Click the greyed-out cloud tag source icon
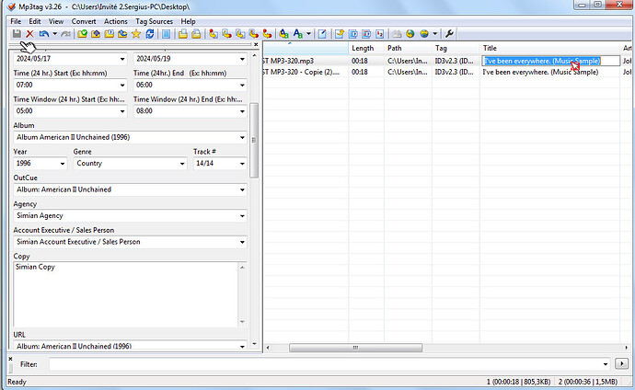 (397, 34)
